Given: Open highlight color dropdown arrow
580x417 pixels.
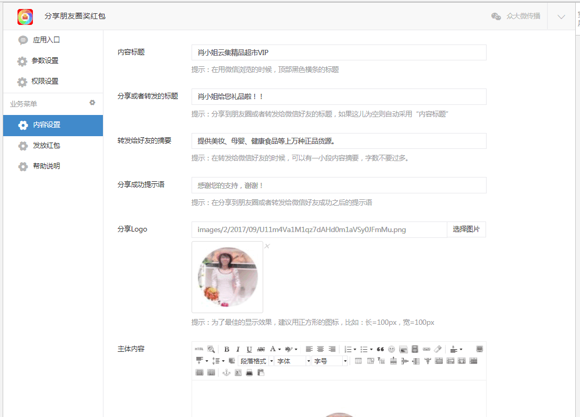Looking at the screenshot, I should coord(296,349).
